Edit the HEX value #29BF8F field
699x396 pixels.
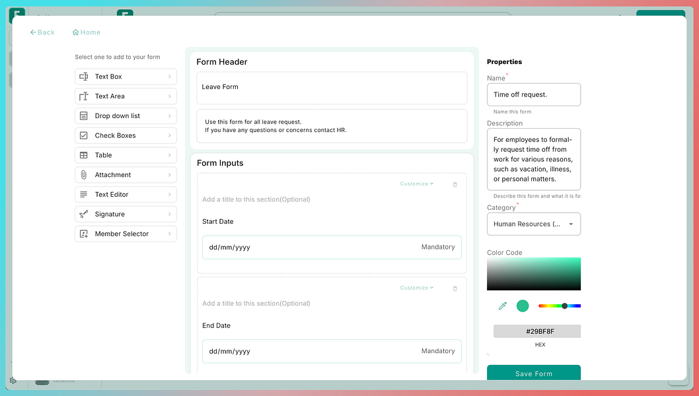coord(536,331)
